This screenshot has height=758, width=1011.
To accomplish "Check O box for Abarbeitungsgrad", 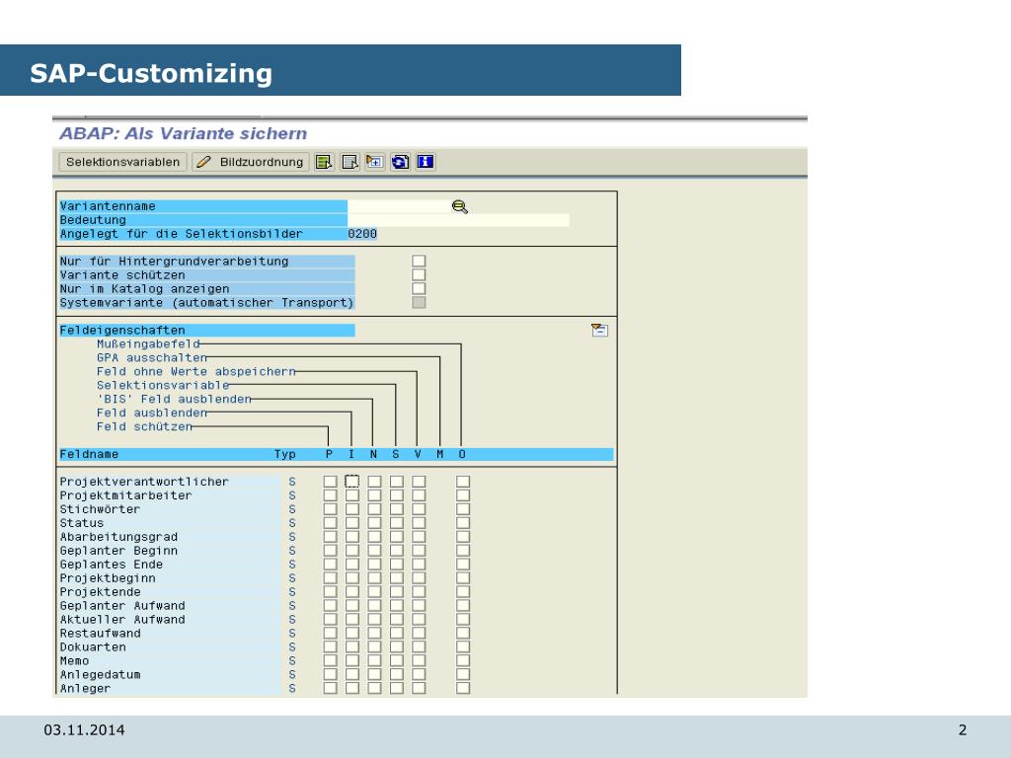I will (x=463, y=537).
